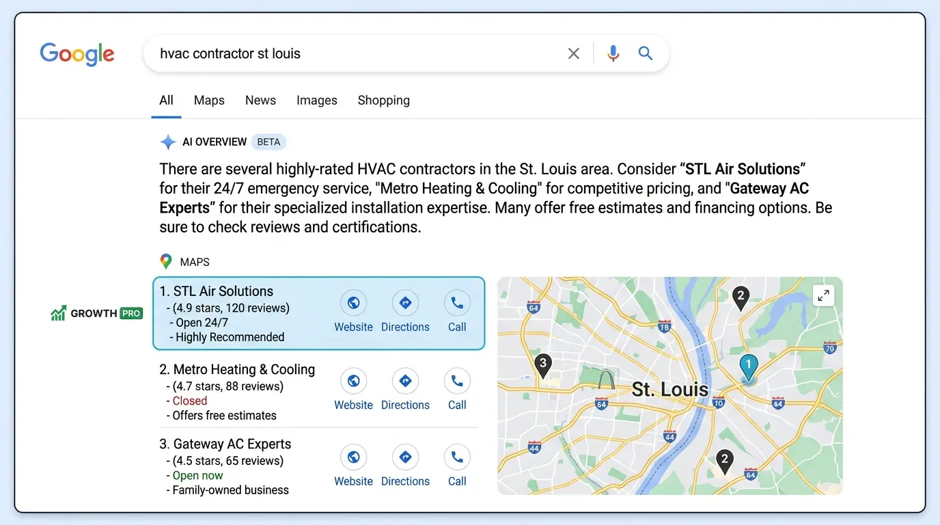Open Website for STL Air Solutions
Image resolution: width=940 pixels, height=525 pixels.
click(353, 312)
